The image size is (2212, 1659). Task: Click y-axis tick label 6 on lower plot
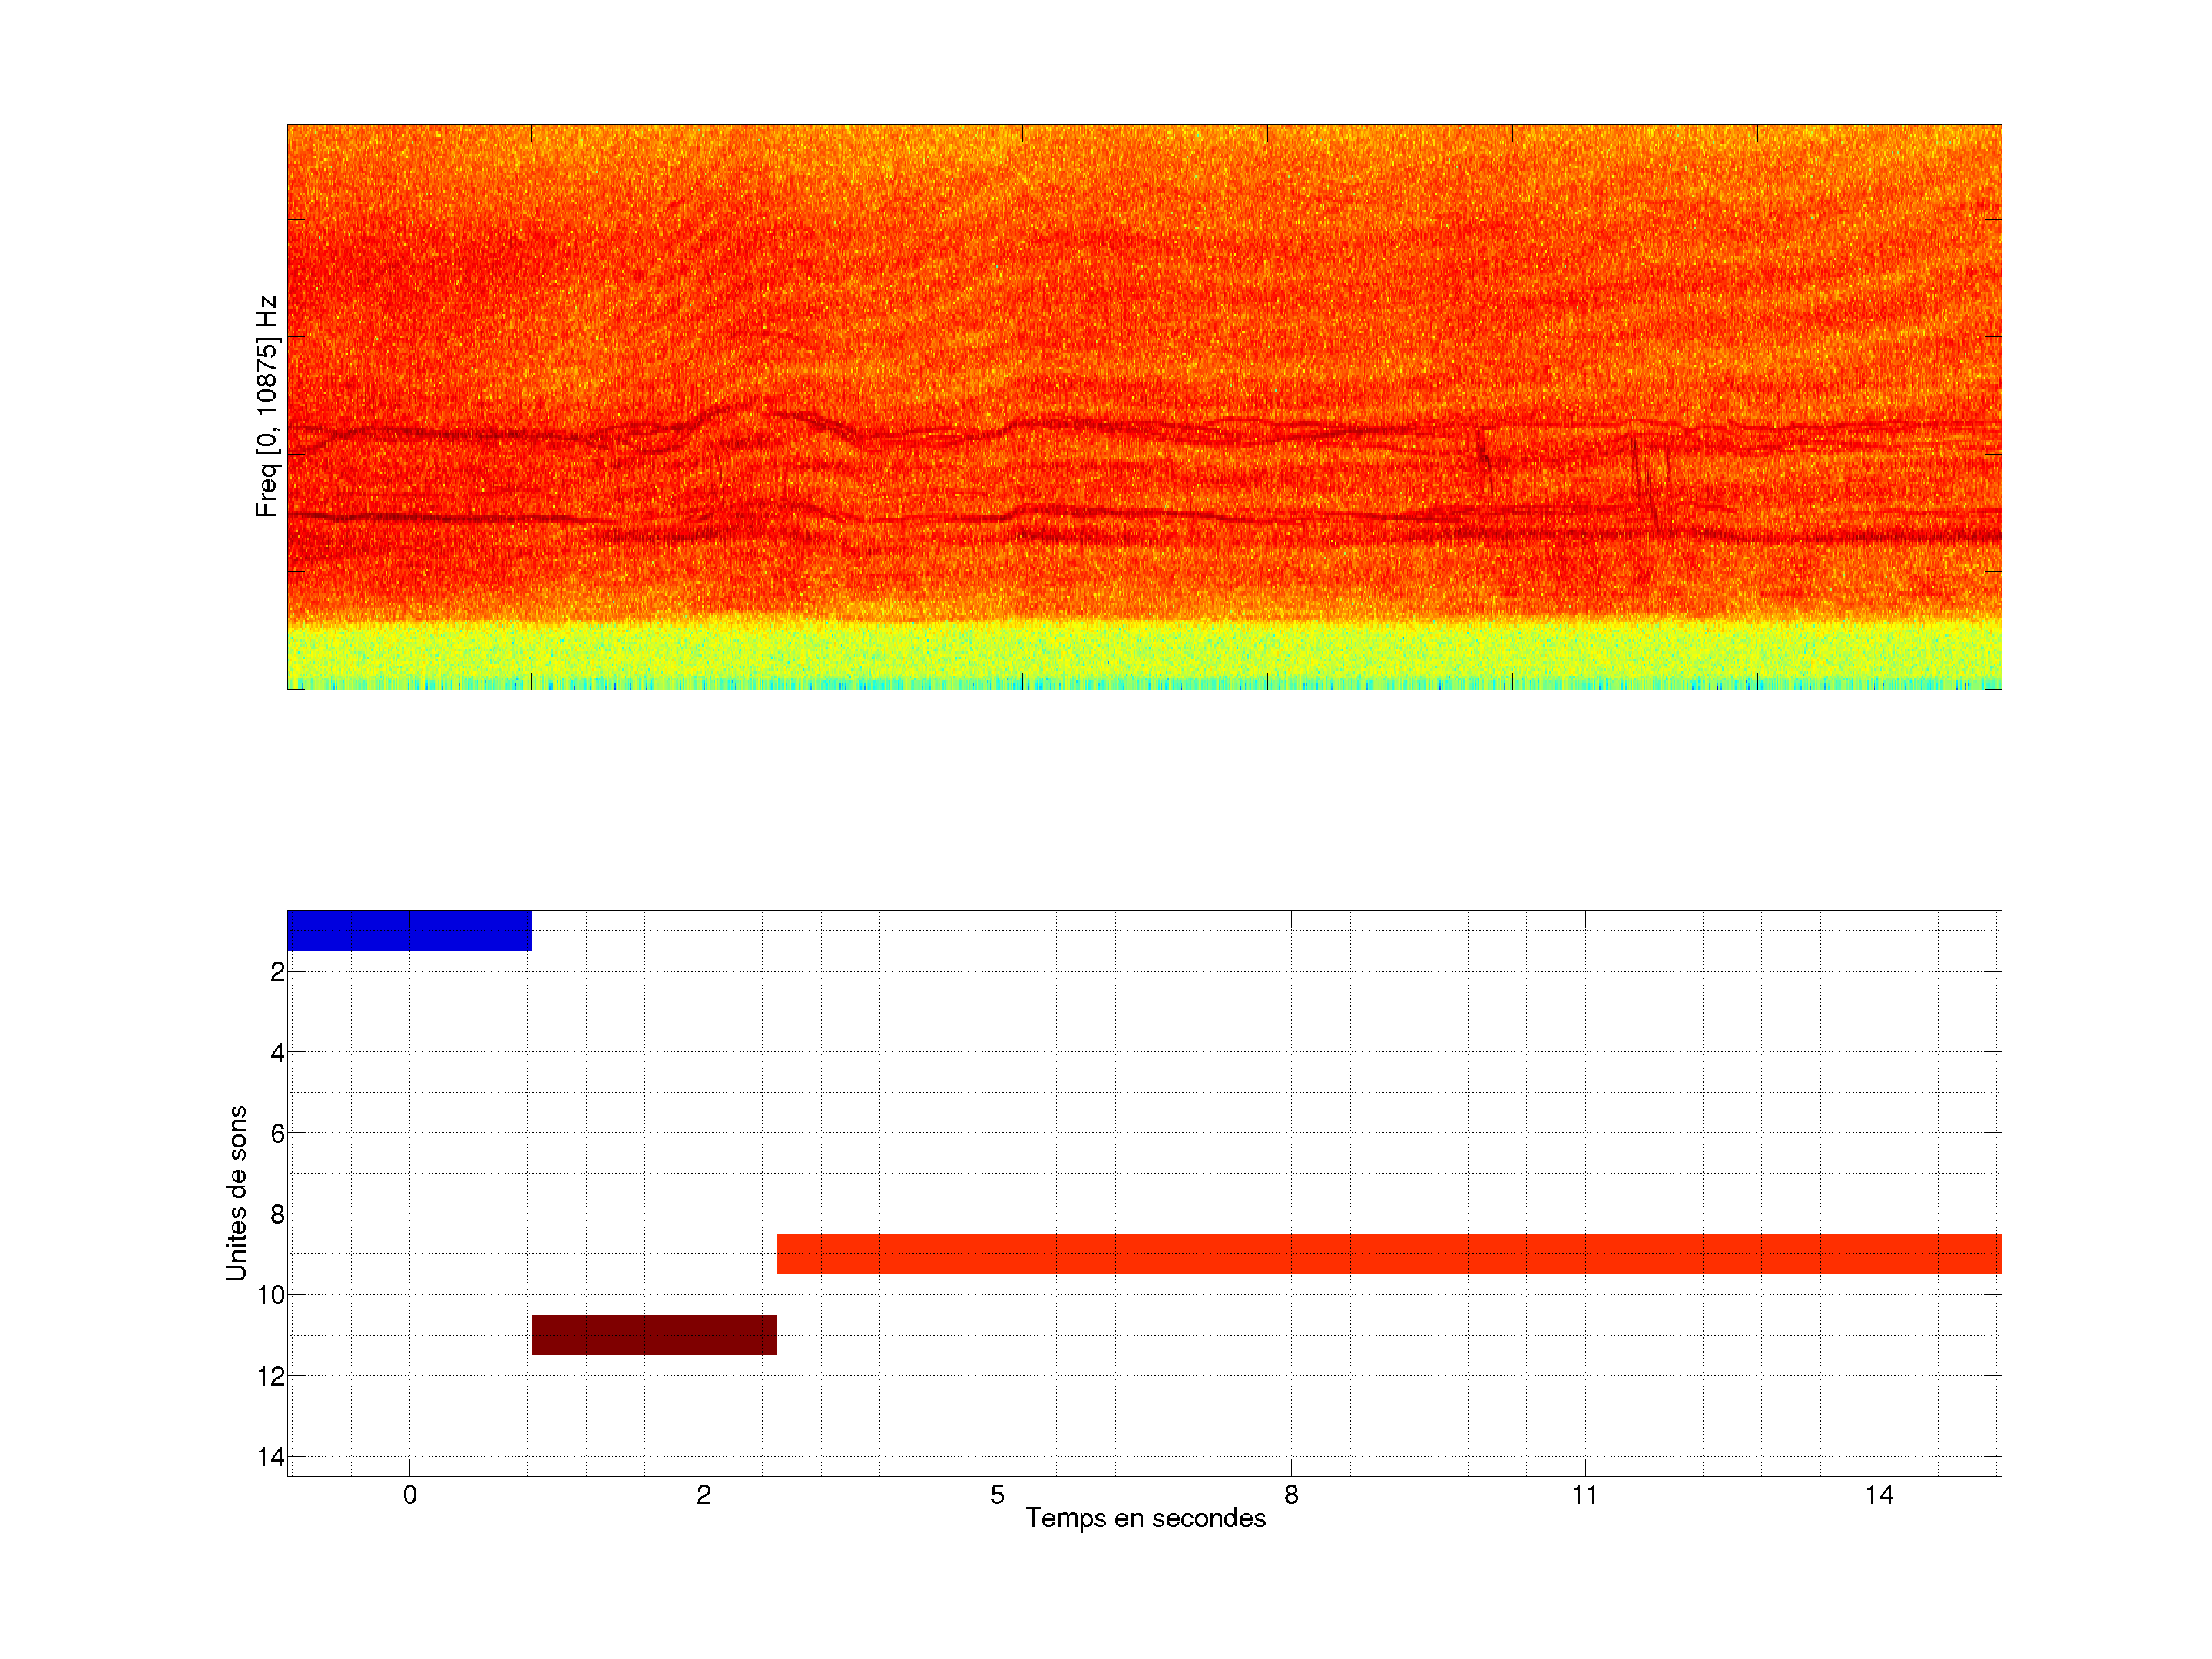(x=277, y=1134)
